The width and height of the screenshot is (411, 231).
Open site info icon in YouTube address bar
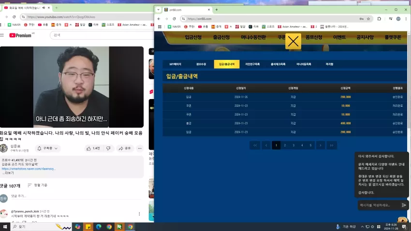point(23,17)
